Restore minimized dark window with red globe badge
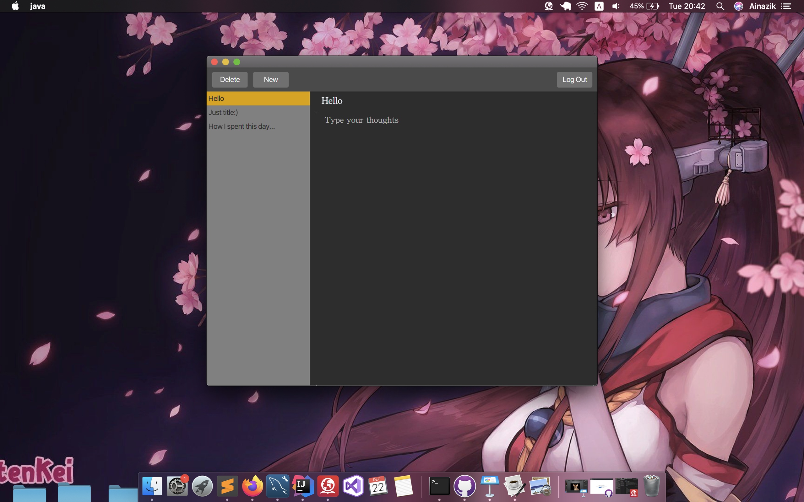The height and width of the screenshot is (502, 804). (x=627, y=487)
